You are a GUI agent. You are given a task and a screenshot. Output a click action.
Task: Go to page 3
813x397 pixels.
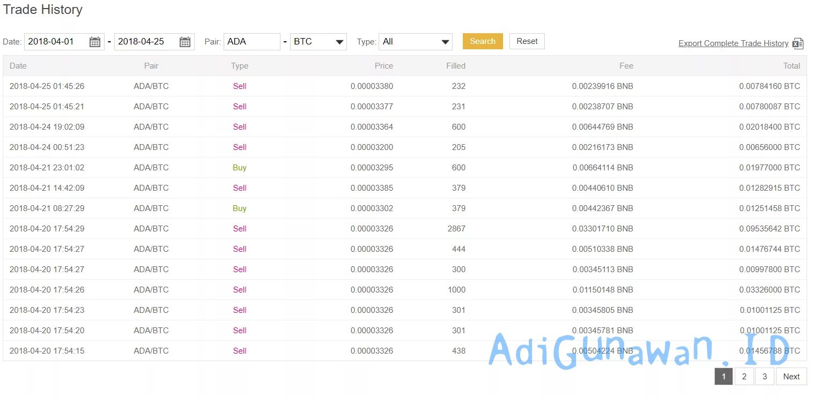765,377
